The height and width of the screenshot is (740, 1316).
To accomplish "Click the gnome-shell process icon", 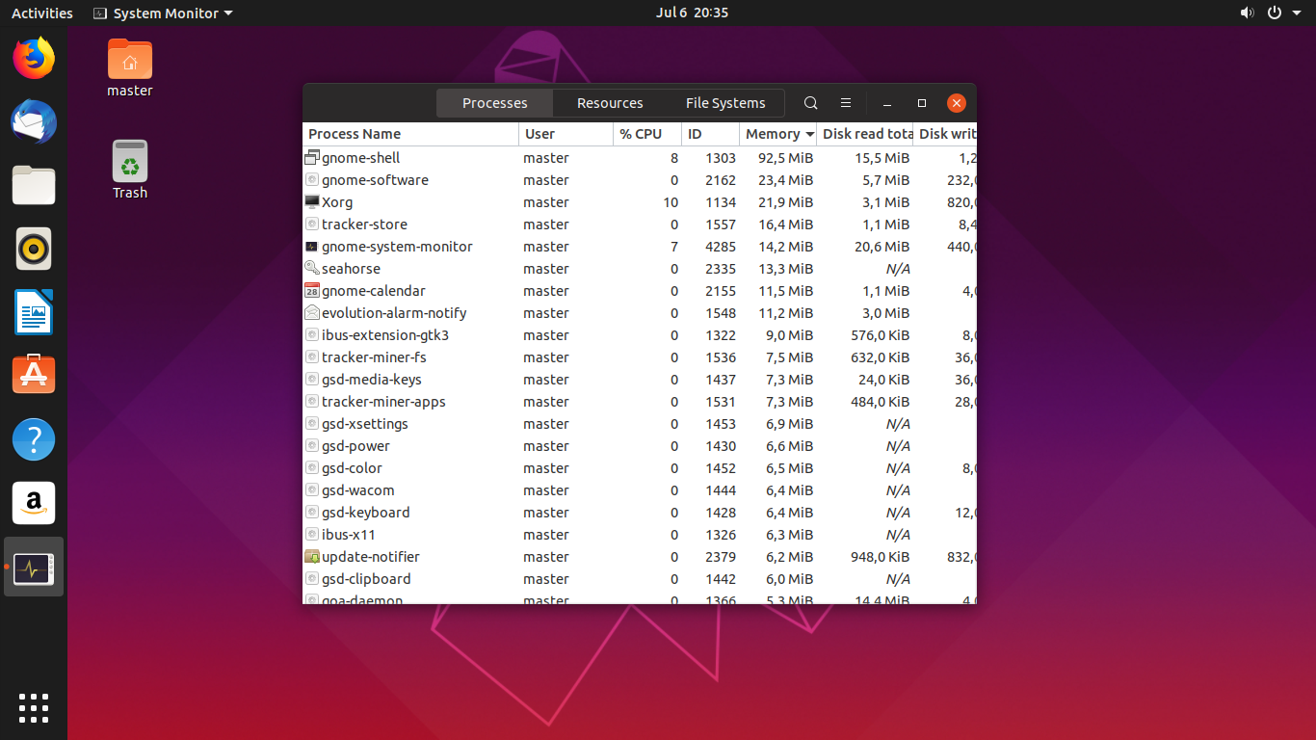I will coord(312,158).
